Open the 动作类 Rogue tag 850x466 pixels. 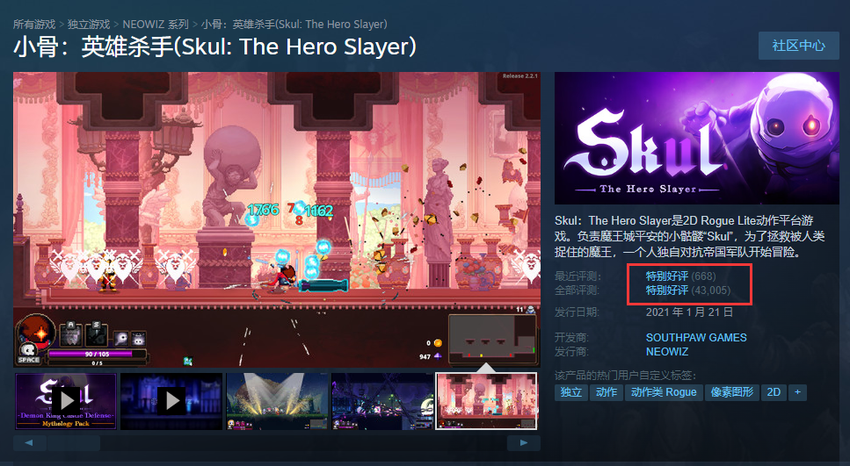point(664,392)
